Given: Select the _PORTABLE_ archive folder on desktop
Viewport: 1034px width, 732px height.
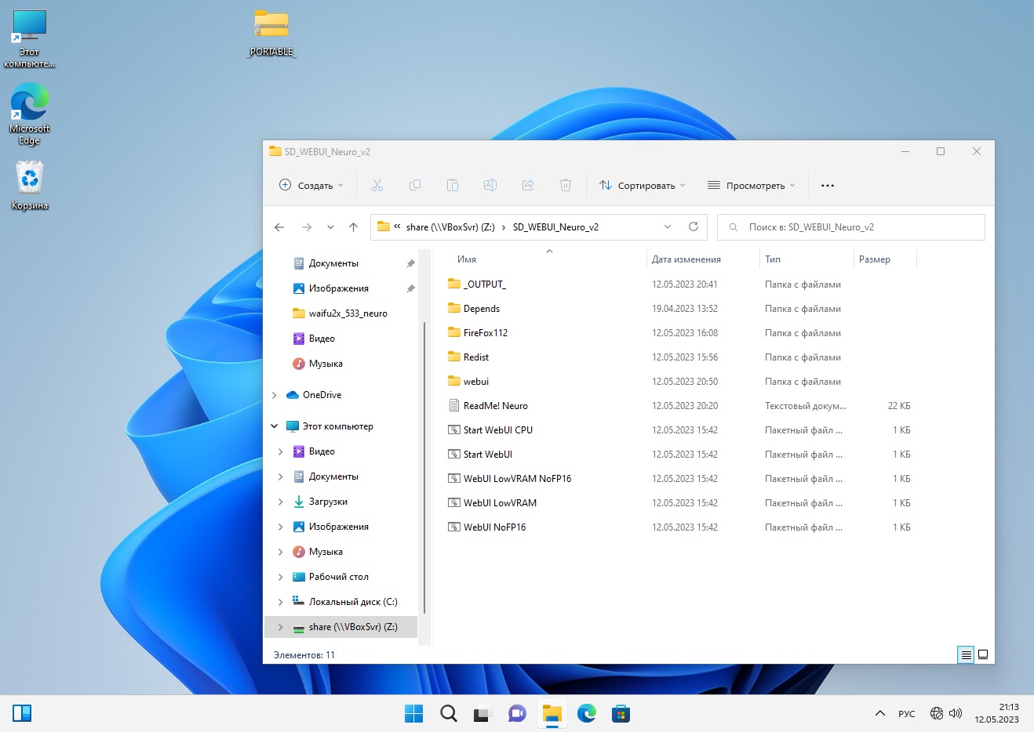Looking at the screenshot, I should tap(271, 34).
